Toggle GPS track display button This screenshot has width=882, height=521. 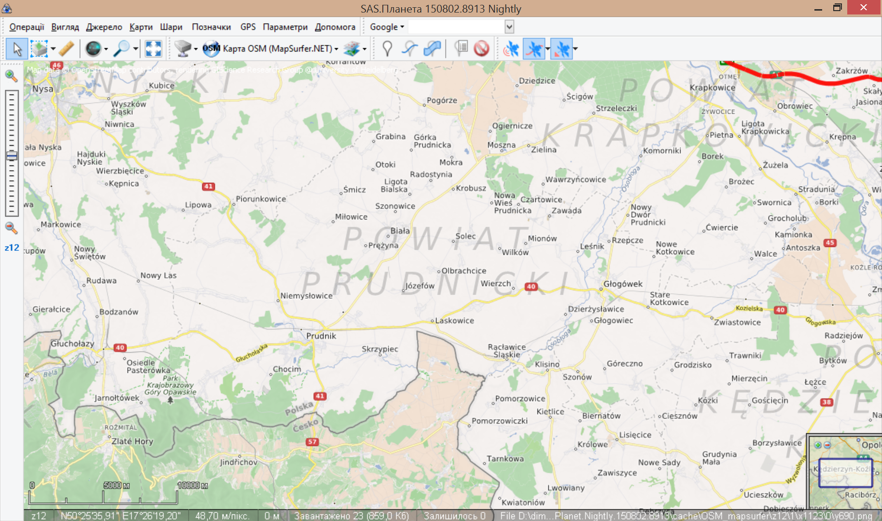(533, 49)
